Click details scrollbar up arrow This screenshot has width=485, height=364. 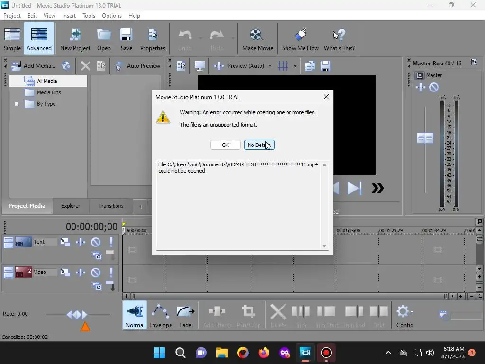coord(324,165)
